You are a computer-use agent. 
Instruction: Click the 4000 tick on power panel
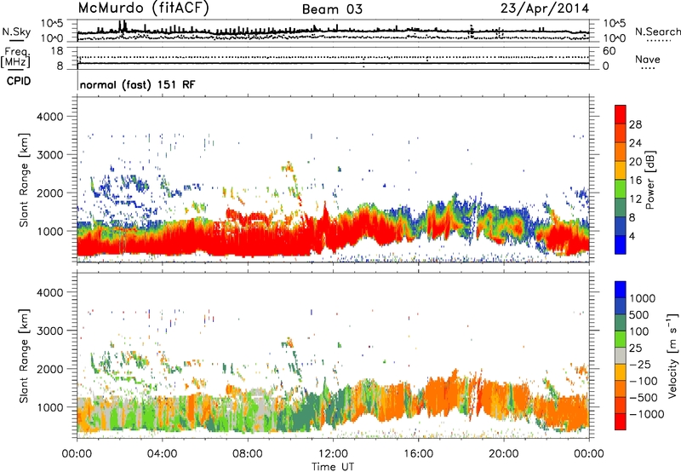click(x=50, y=117)
